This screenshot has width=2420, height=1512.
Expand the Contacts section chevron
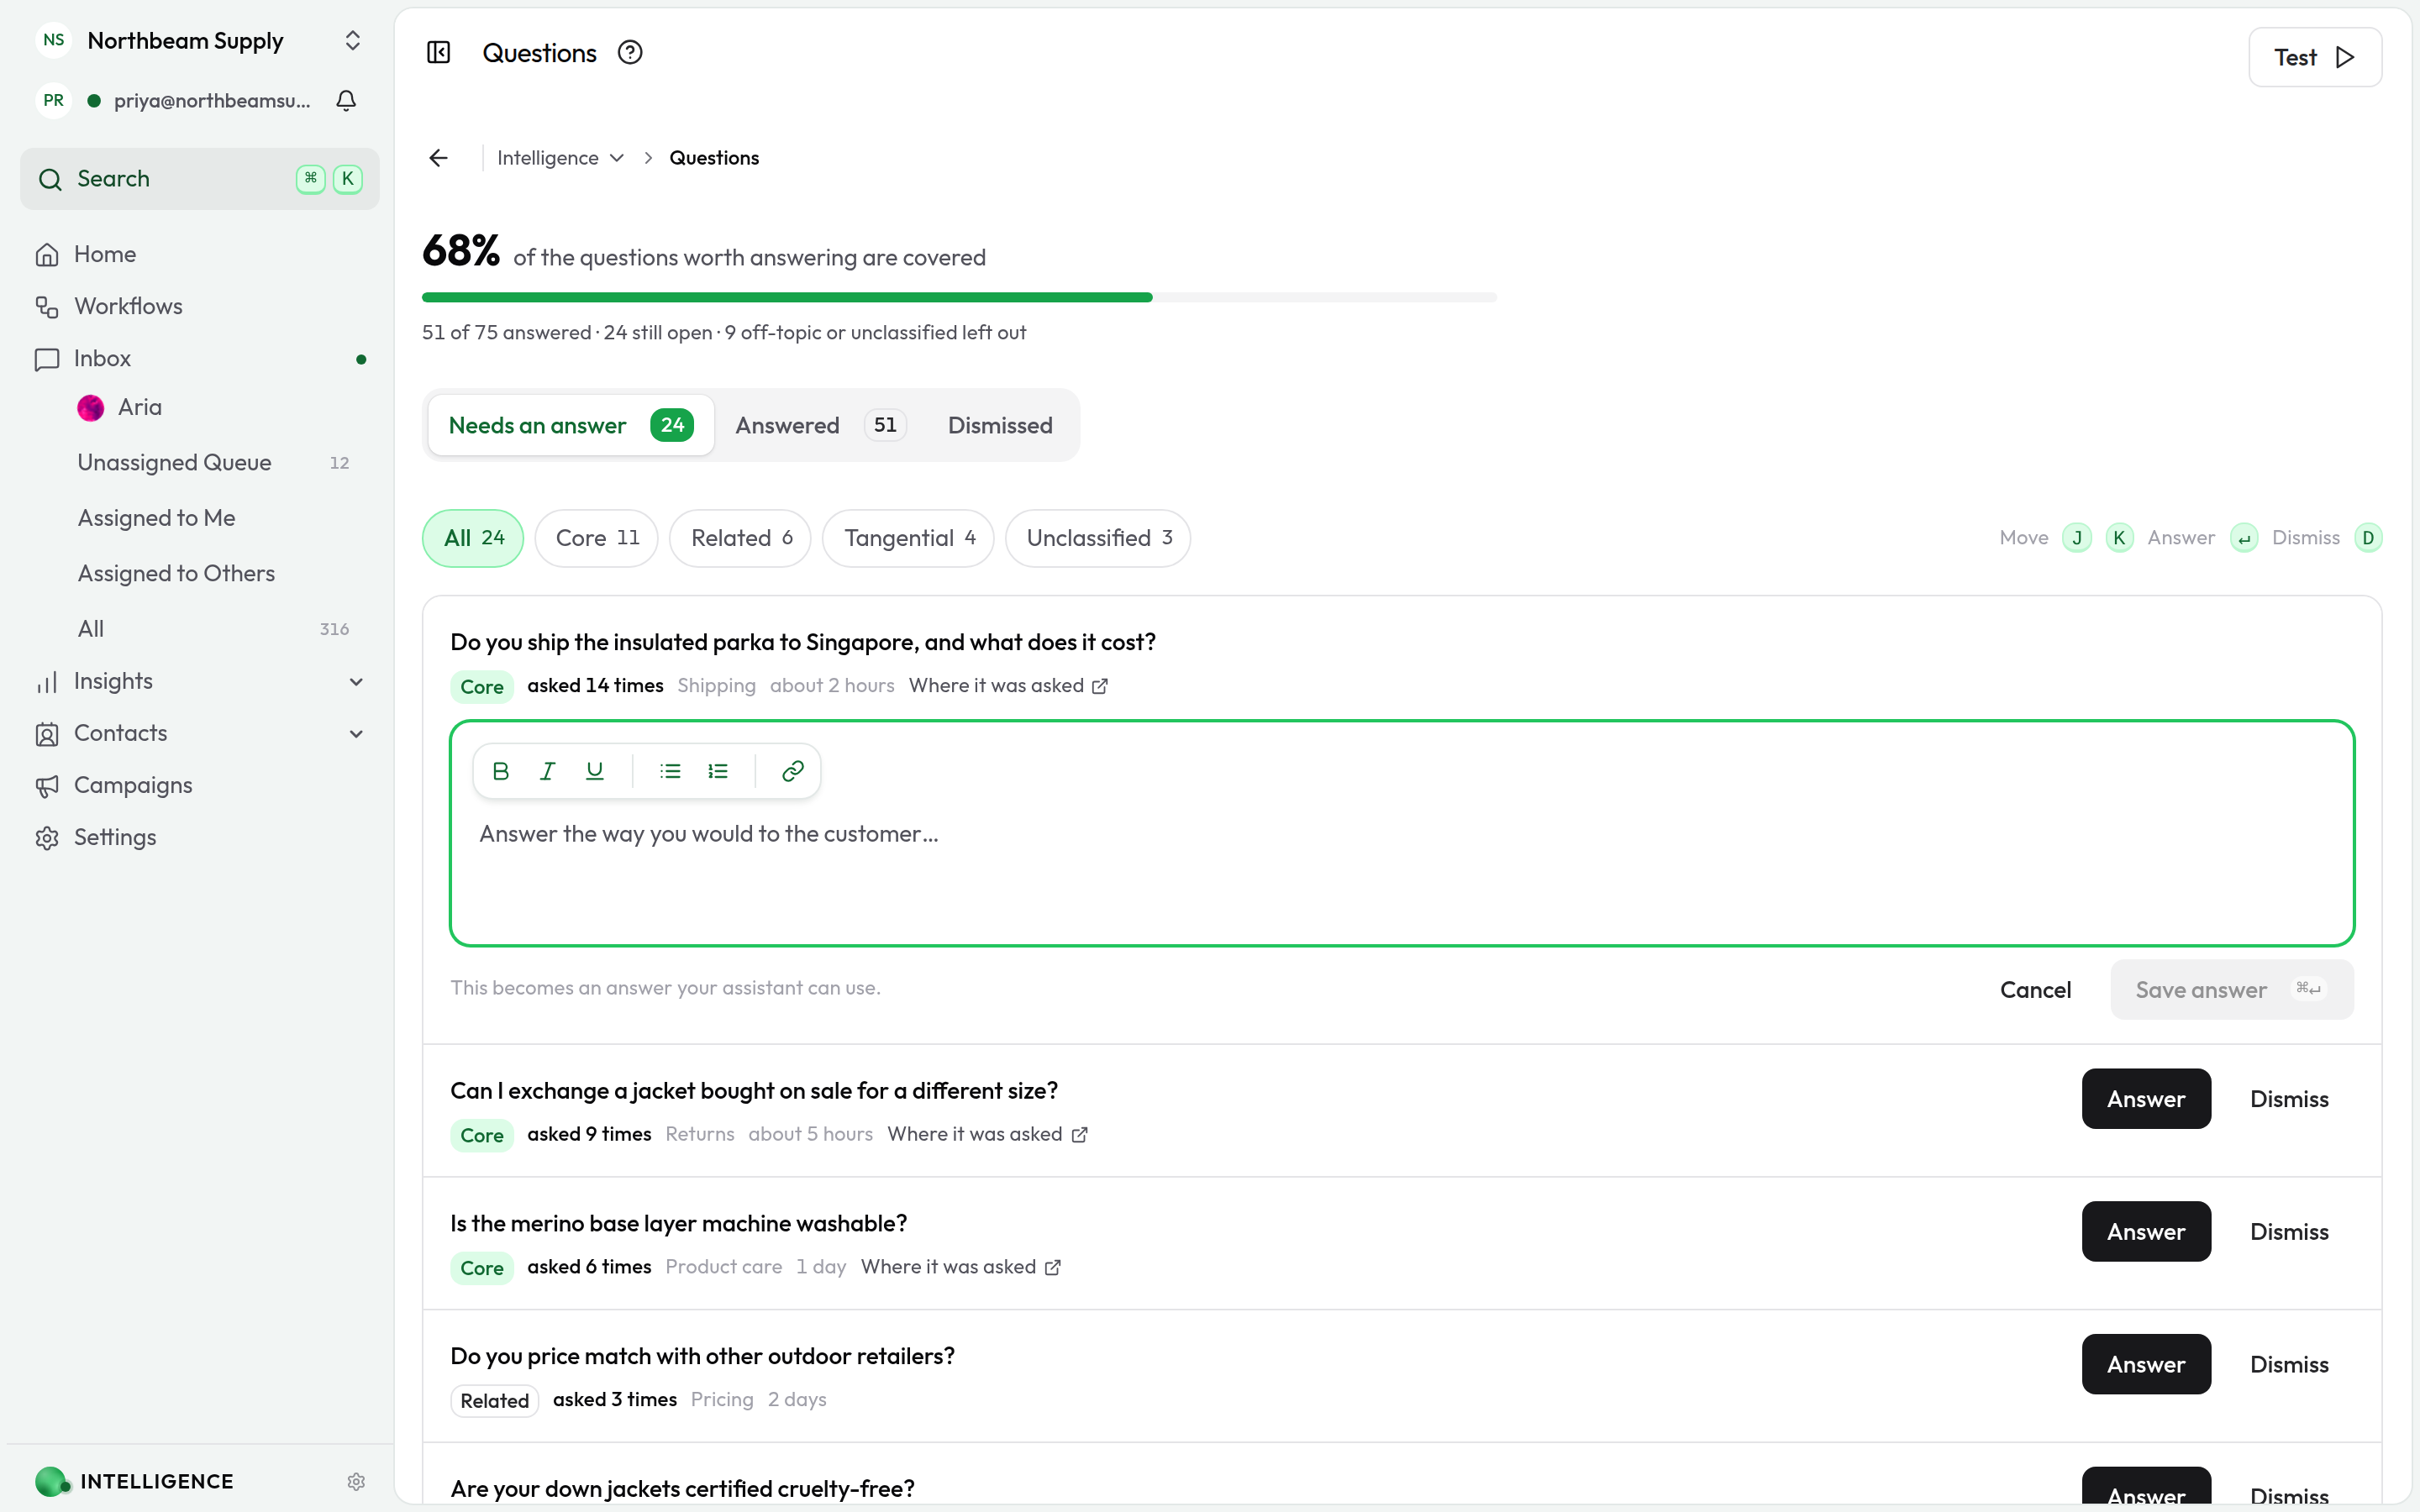click(x=356, y=733)
